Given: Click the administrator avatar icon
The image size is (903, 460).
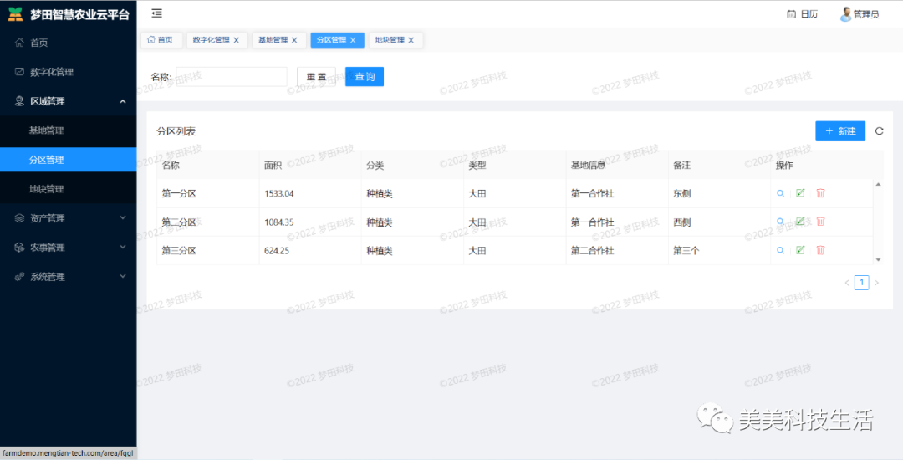Looking at the screenshot, I should coord(845,14).
